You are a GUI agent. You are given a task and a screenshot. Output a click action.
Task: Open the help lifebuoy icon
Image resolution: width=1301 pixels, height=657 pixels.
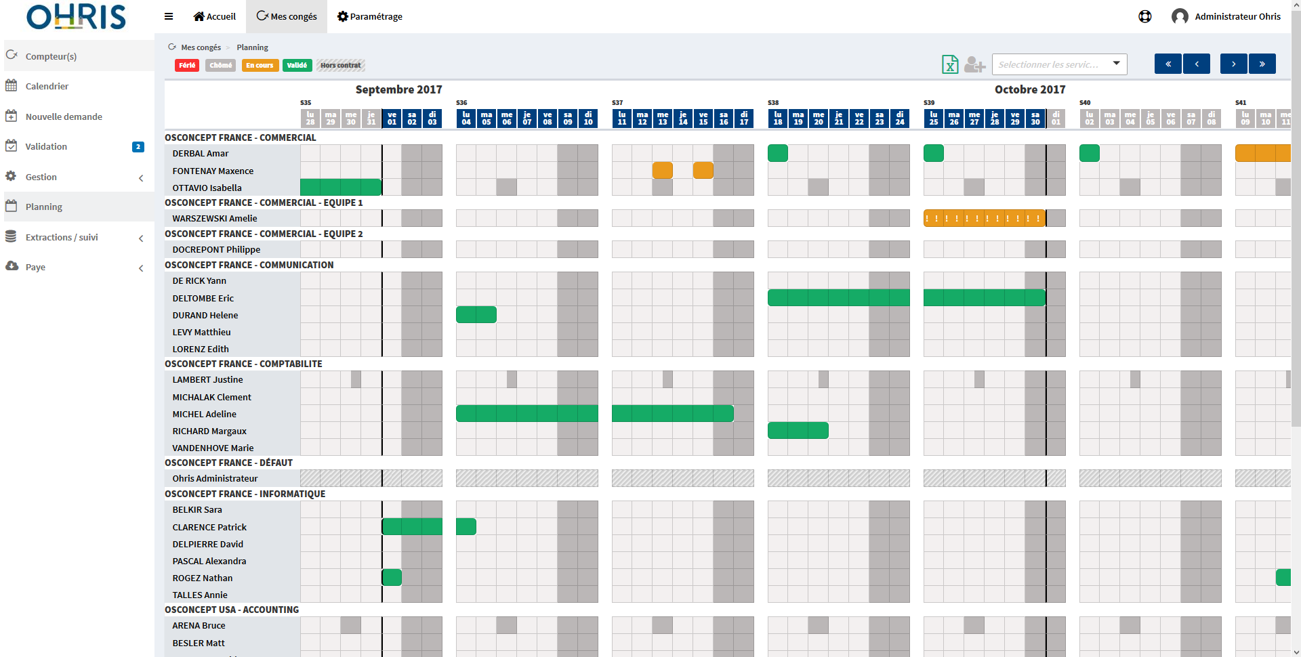1145,16
